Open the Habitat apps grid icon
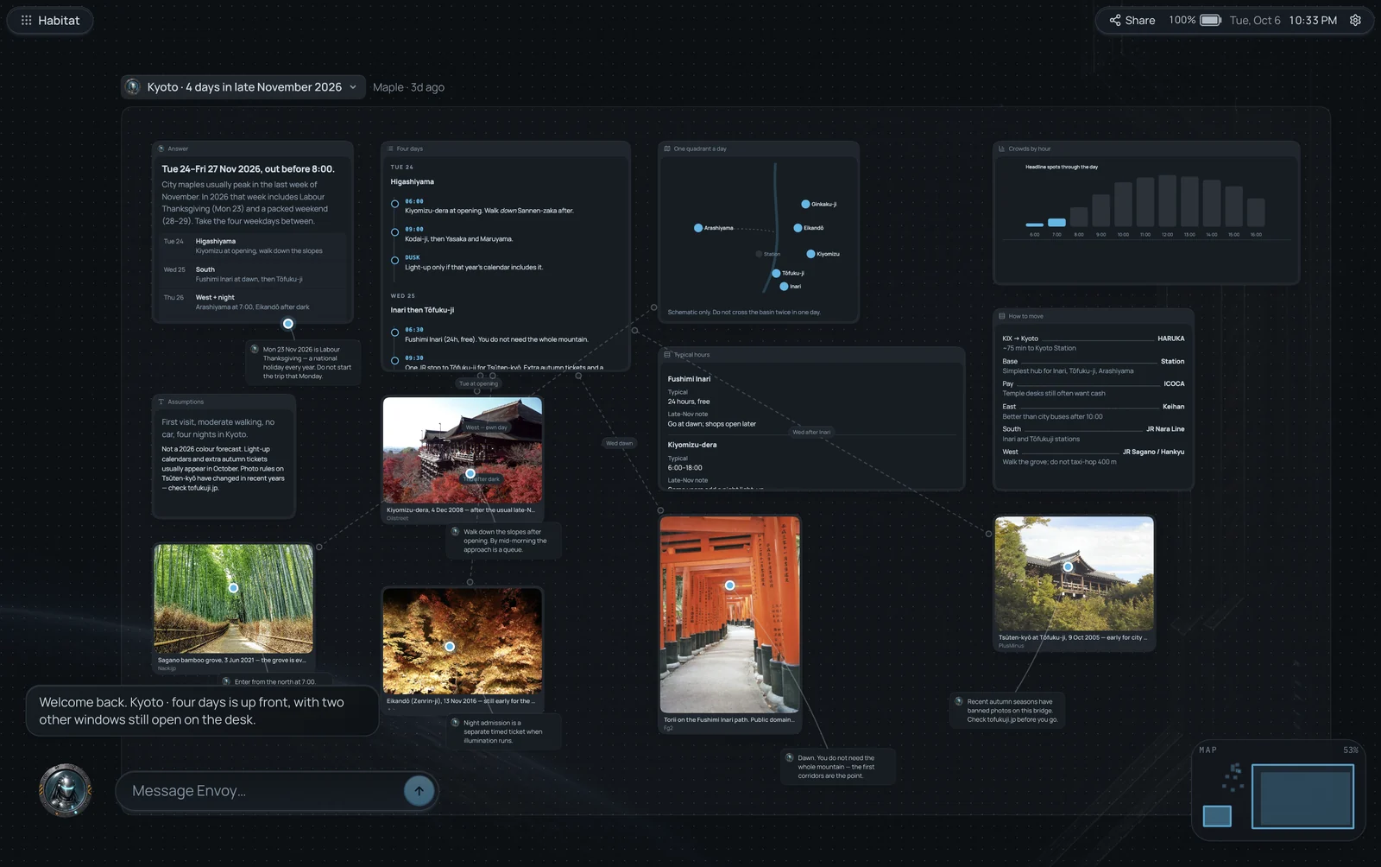Viewport: 1381px width, 867px height. pos(26,20)
